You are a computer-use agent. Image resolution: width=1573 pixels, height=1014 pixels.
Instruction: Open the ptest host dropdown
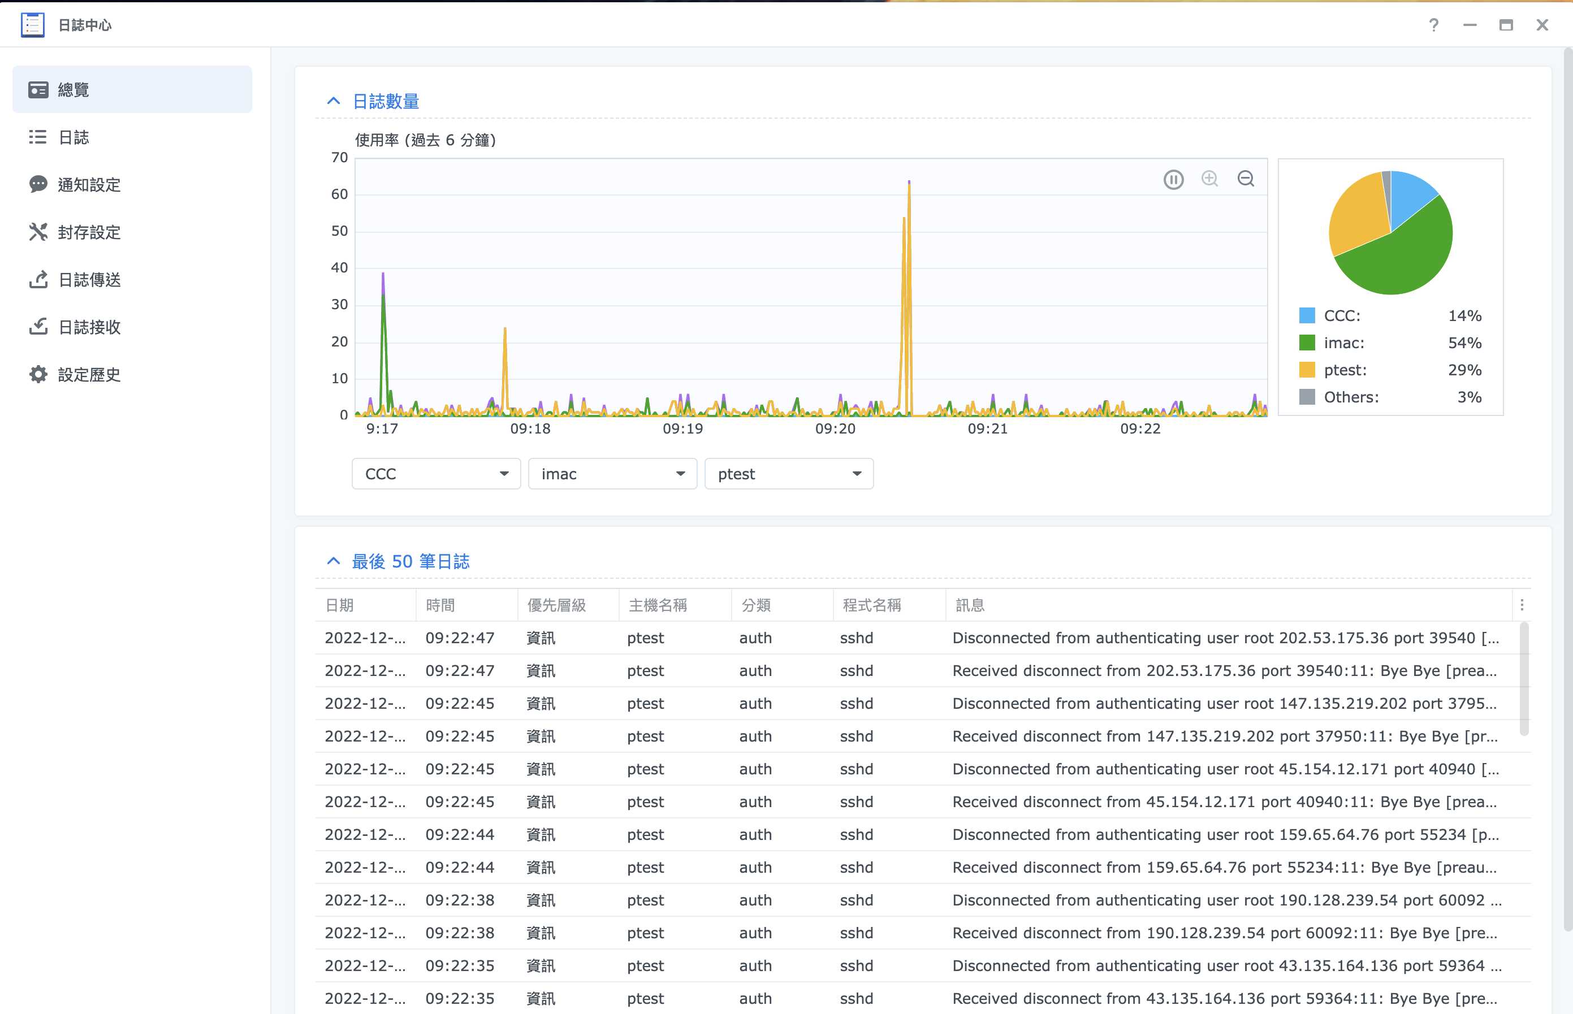tap(789, 474)
